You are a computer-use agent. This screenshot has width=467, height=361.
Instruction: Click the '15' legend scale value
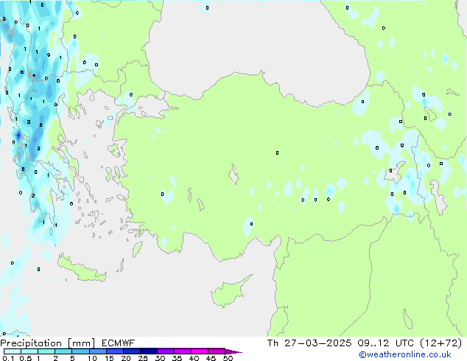(109, 358)
